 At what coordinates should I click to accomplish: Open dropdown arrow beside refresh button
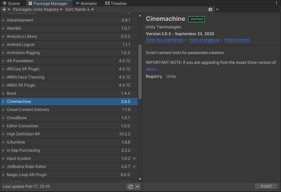[x=137, y=186]
